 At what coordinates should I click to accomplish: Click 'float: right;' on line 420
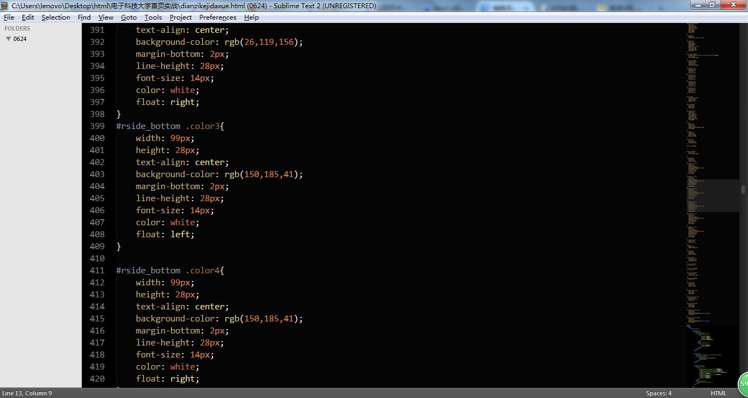[x=168, y=379]
